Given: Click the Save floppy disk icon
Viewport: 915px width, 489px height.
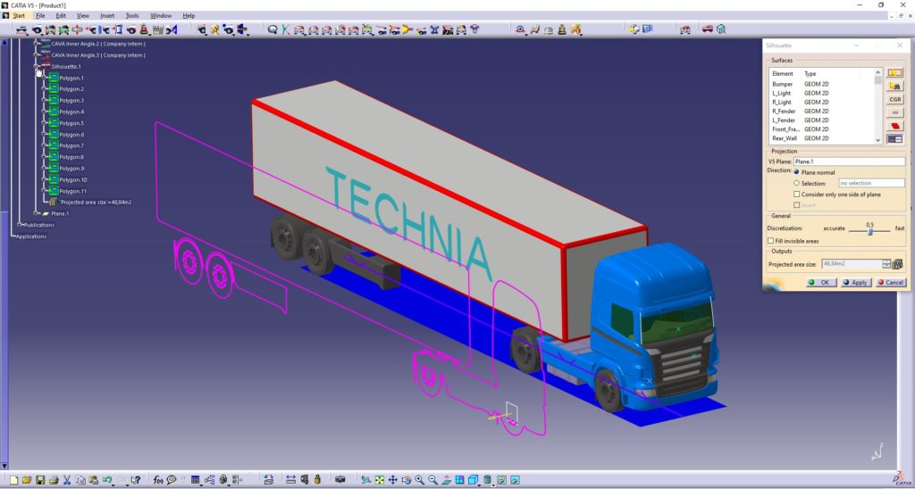Looking at the screenshot, I should pos(40,480).
